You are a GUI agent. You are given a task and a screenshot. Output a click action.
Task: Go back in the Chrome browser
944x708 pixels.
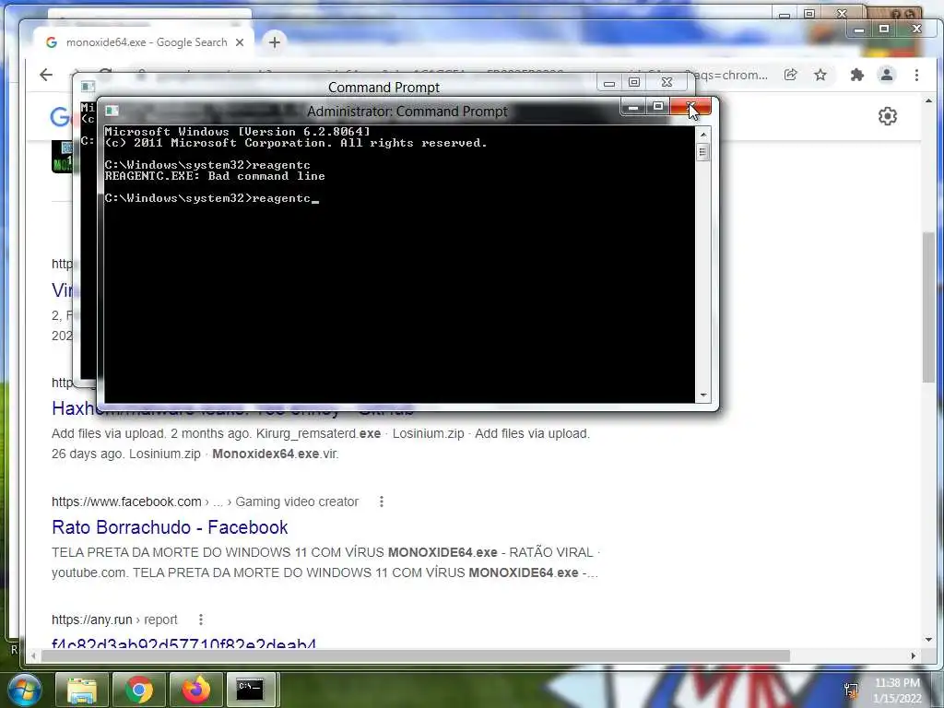click(x=46, y=75)
